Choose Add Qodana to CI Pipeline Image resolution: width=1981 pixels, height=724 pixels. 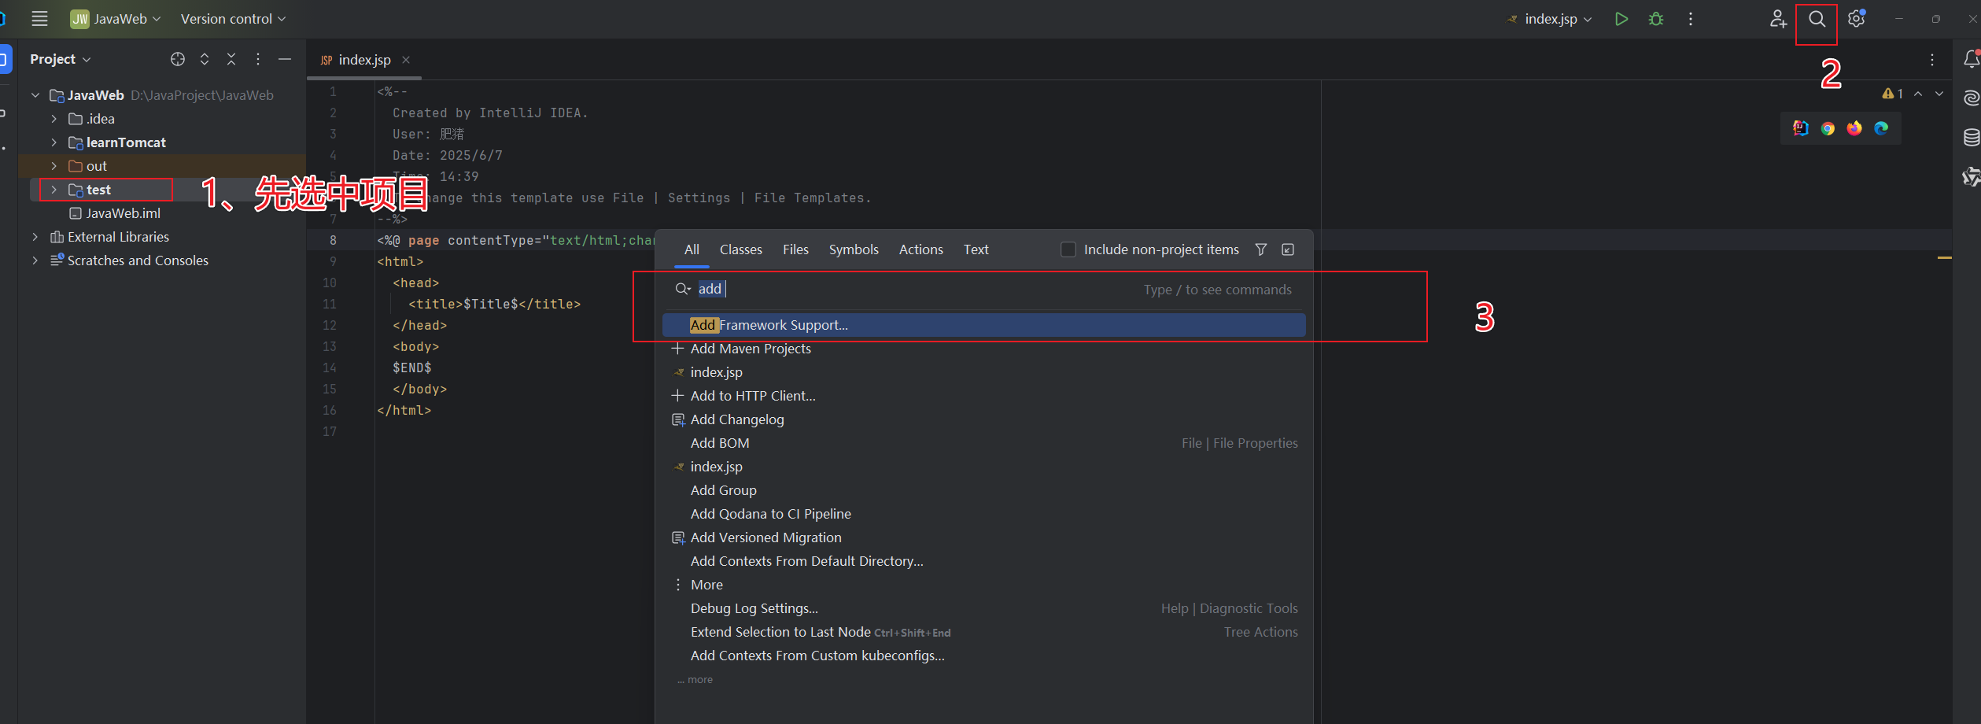pos(984,514)
